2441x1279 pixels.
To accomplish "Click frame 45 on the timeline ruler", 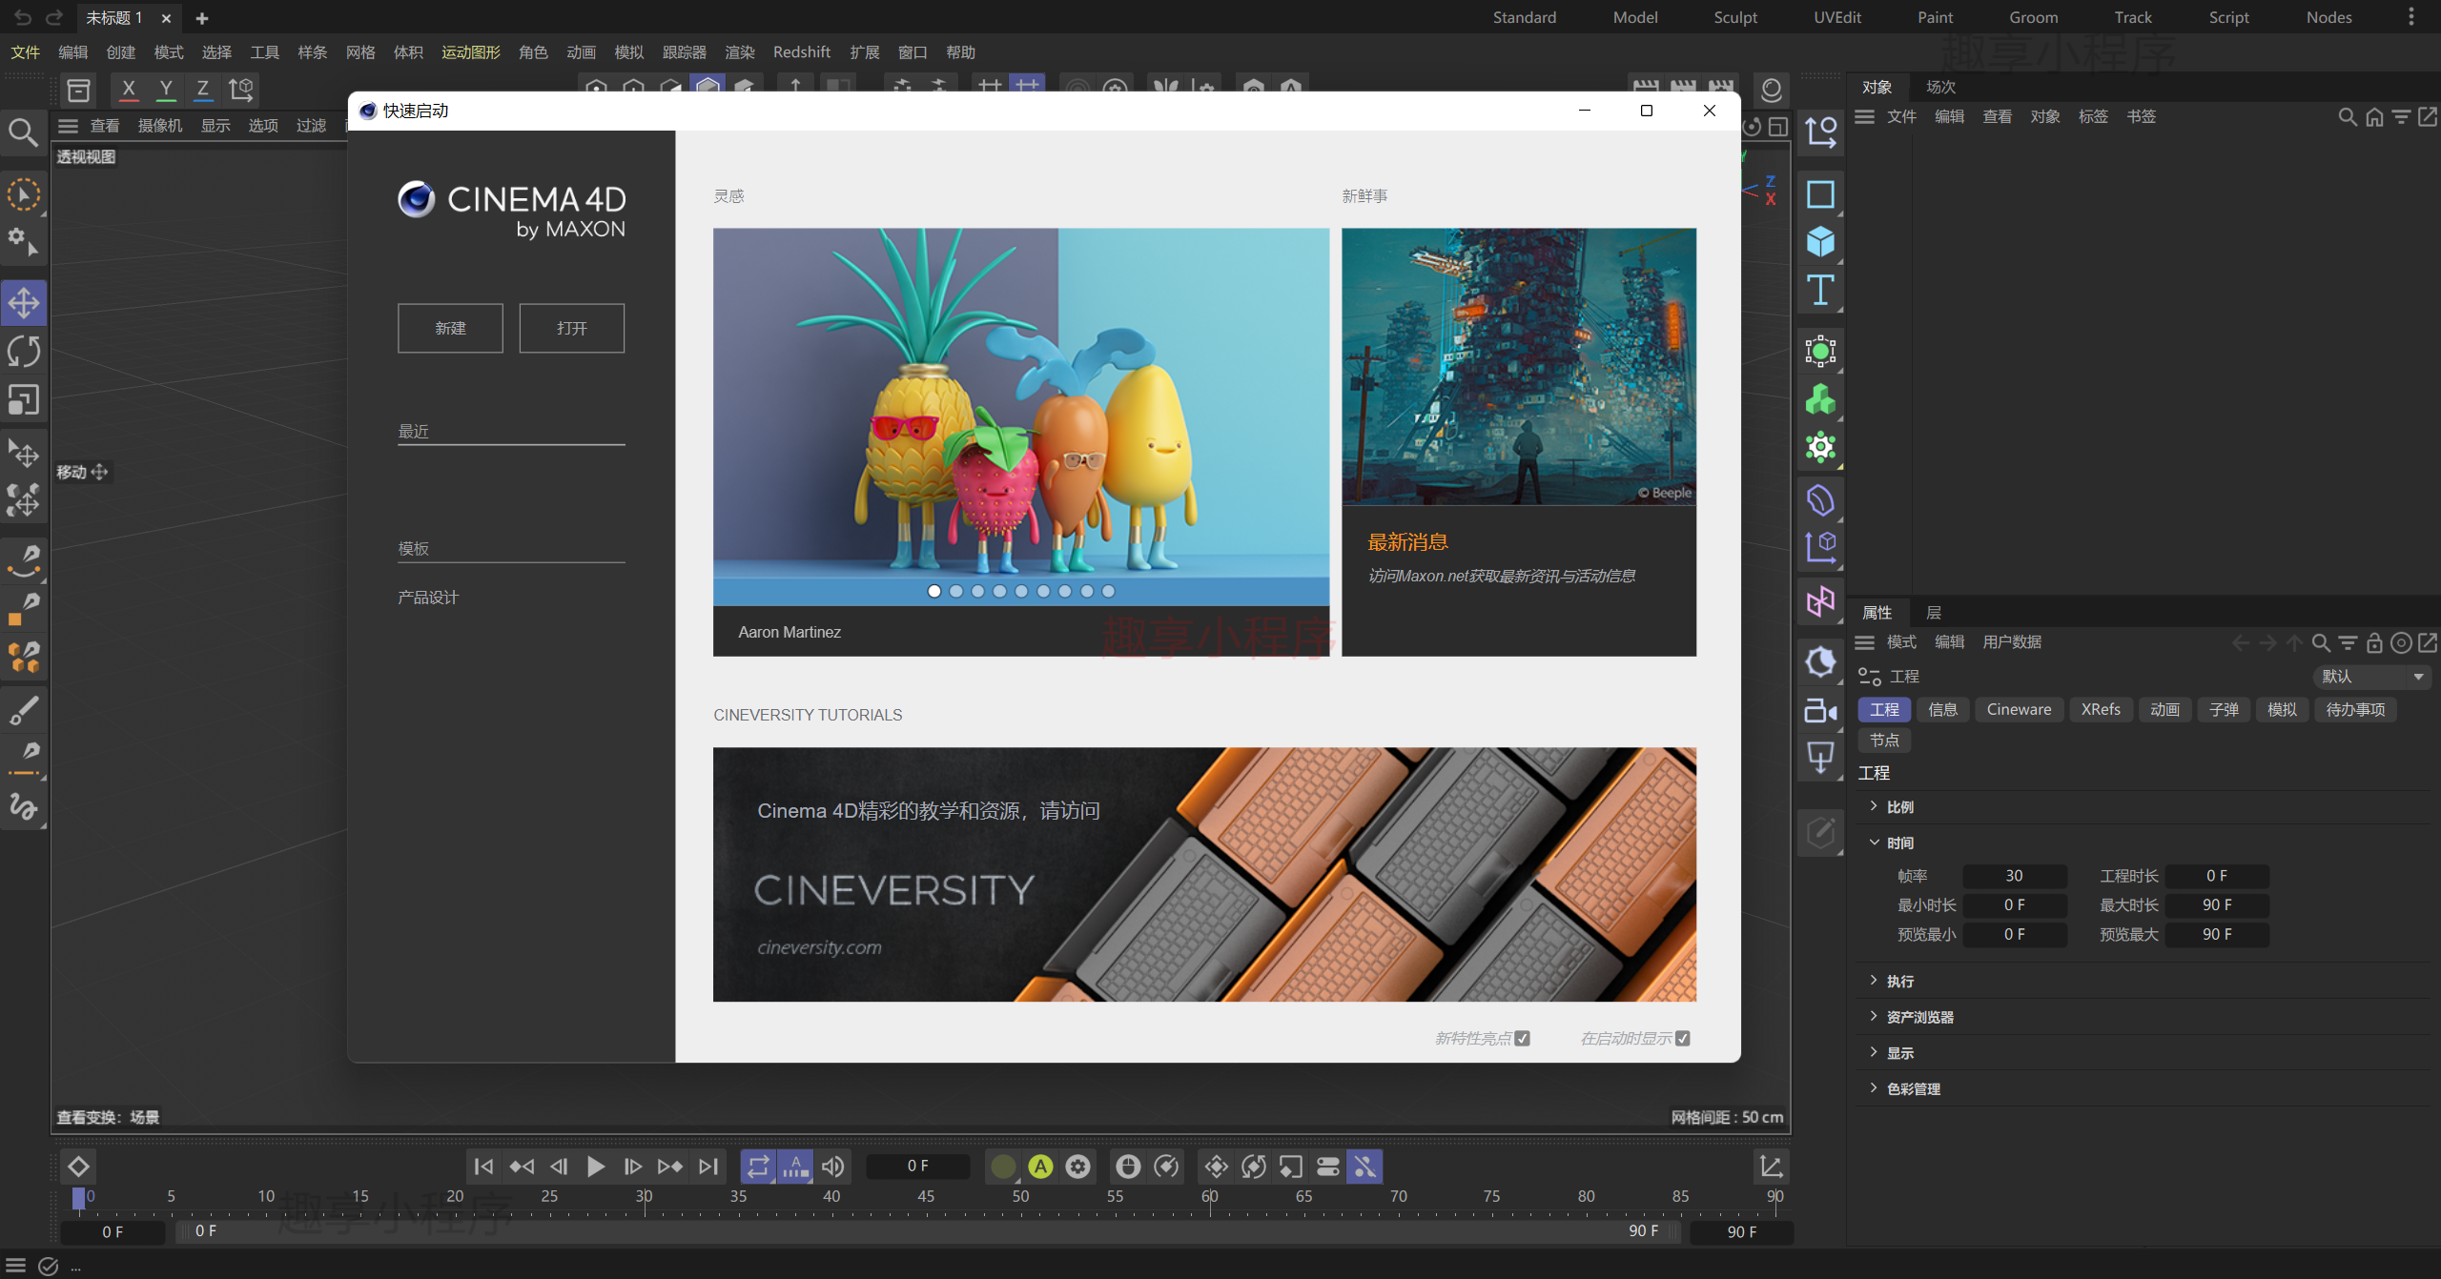I will (926, 1197).
